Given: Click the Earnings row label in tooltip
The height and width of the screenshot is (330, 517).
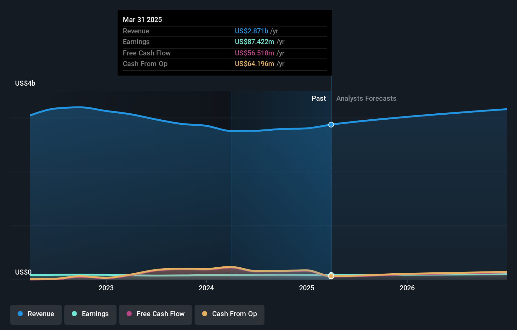Looking at the screenshot, I should [x=136, y=42].
